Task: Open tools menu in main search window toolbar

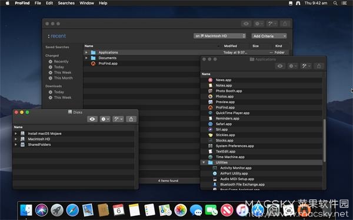Action: [x=272, y=23]
